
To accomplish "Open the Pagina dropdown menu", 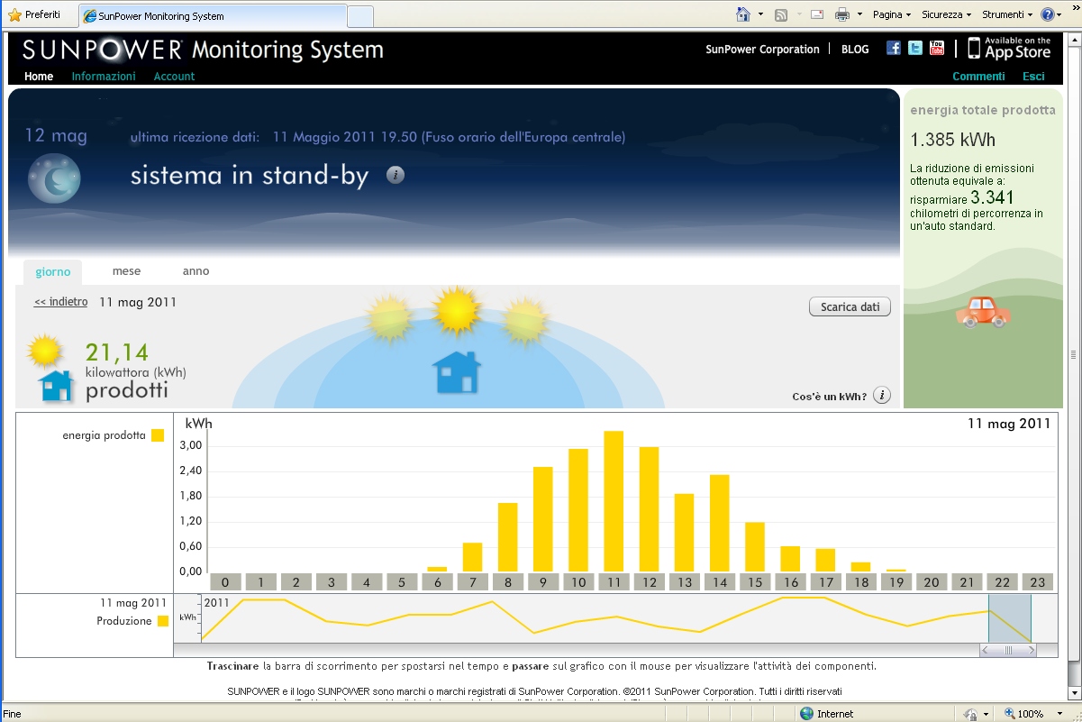I will pyautogui.click(x=892, y=14).
